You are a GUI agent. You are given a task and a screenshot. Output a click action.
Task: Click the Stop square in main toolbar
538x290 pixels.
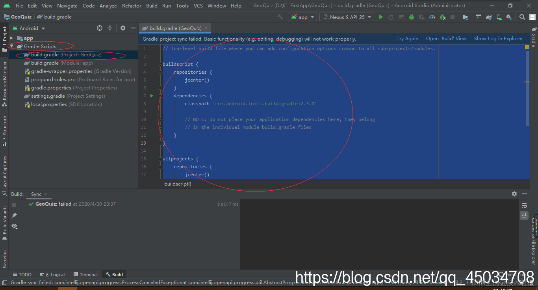click(x=453, y=17)
